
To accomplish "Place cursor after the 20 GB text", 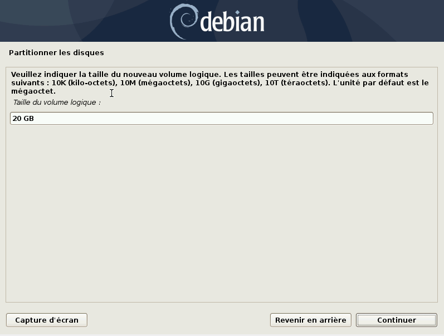I will click(35, 119).
